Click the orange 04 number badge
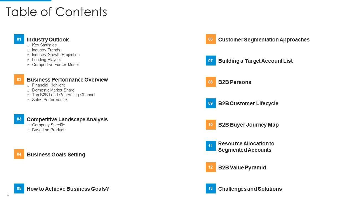Image resolution: width=354 pixels, height=199 pixels. click(x=19, y=154)
